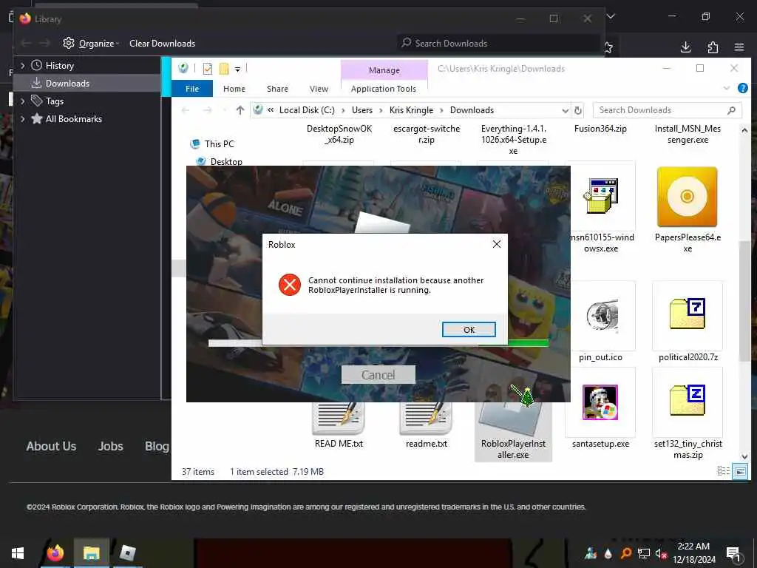Open the Action Center notification icon

733,553
